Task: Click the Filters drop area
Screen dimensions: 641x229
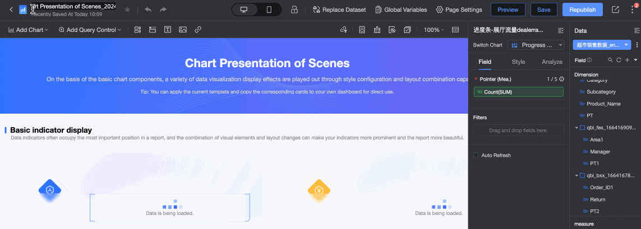Action: pos(518,130)
